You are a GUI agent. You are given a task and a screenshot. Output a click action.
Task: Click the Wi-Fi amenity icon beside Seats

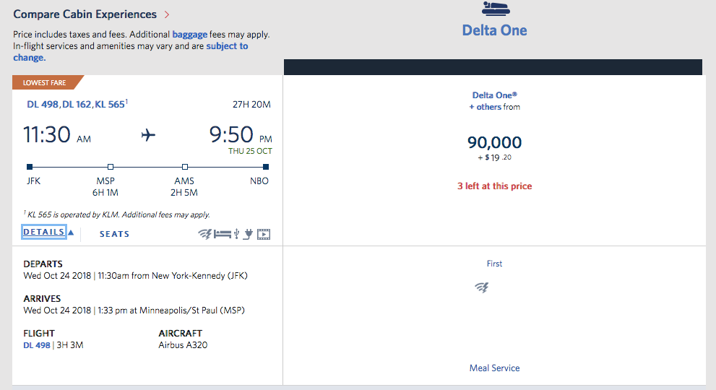click(205, 234)
